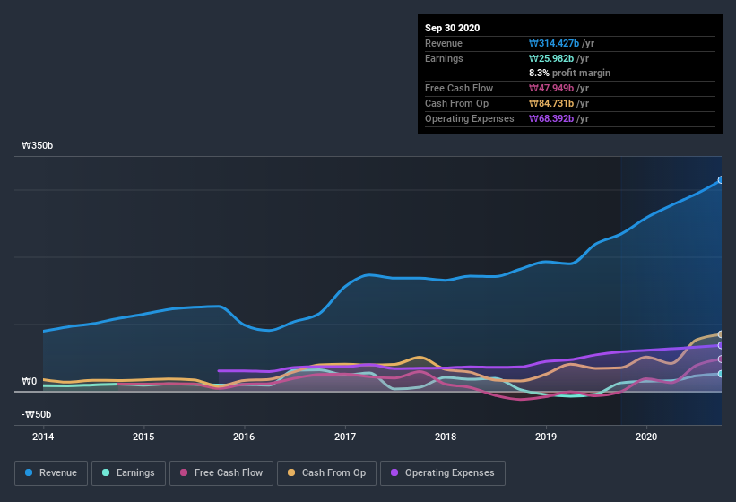Click the ₩25.982b earnings value
The width and height of the screenshot is (736, 502).
[551, 58]
